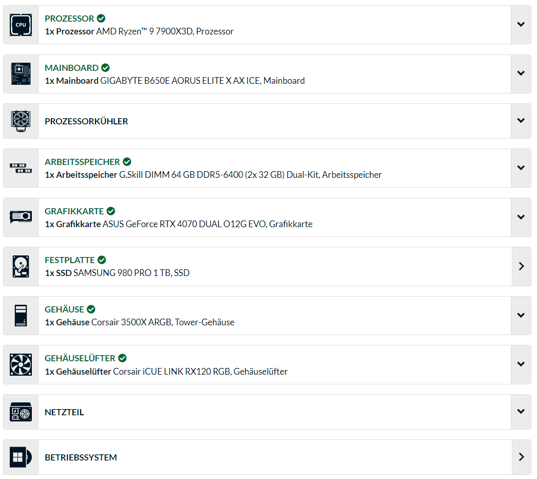This screenshot has height=479, width=537.
Task: Open the PROZESSORKÜHLER category heading
Action: [x=86, y=121]
